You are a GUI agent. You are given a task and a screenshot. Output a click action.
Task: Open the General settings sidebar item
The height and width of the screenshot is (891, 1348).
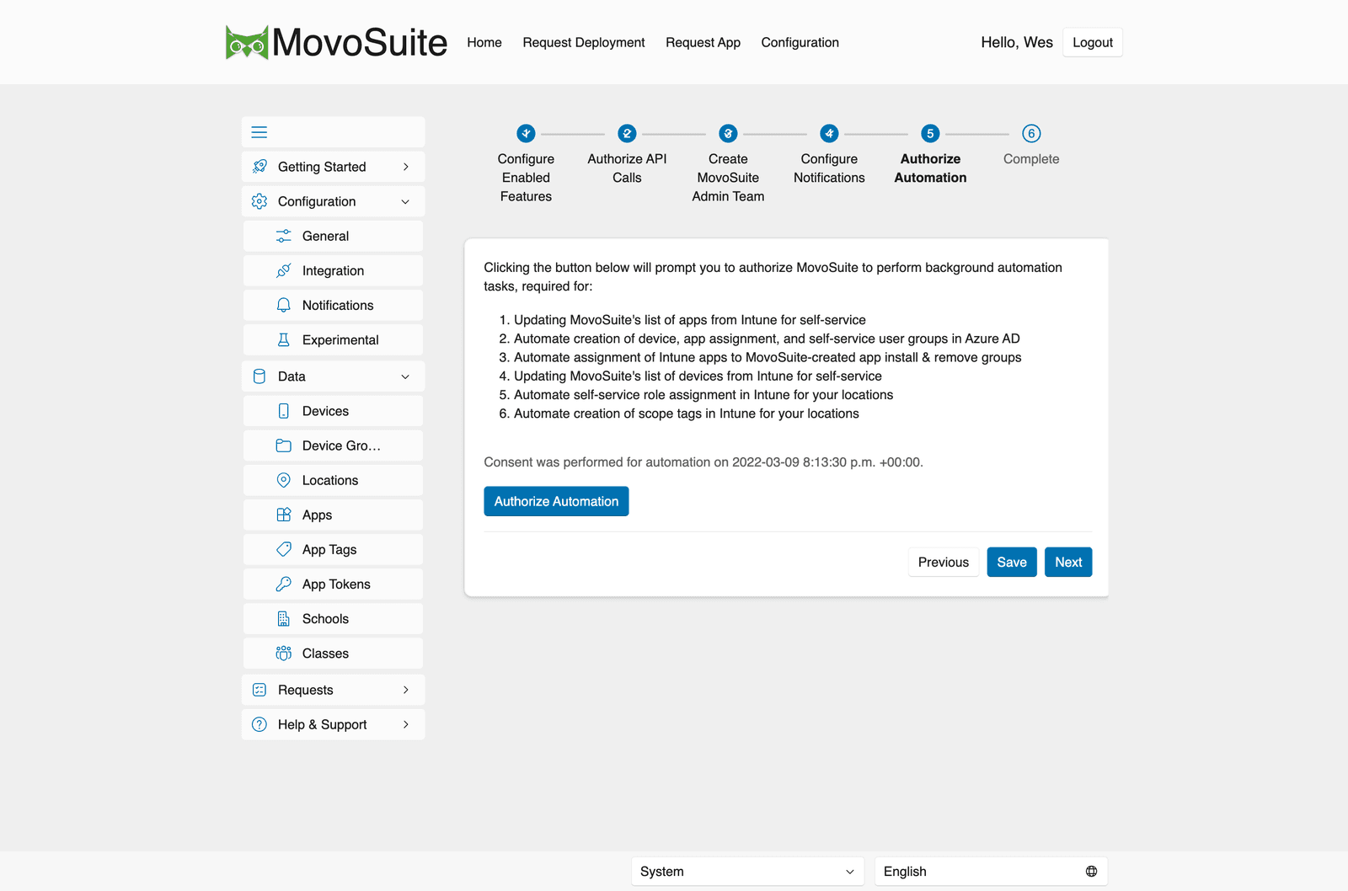point(333,236)
